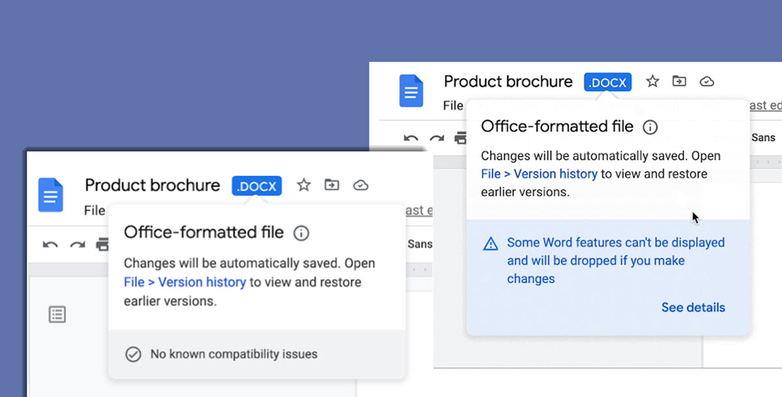The width and height of the screenshot is (782, 397).
Task: Click the star icon in the window with the Word warning
Action: pos(652,81)
